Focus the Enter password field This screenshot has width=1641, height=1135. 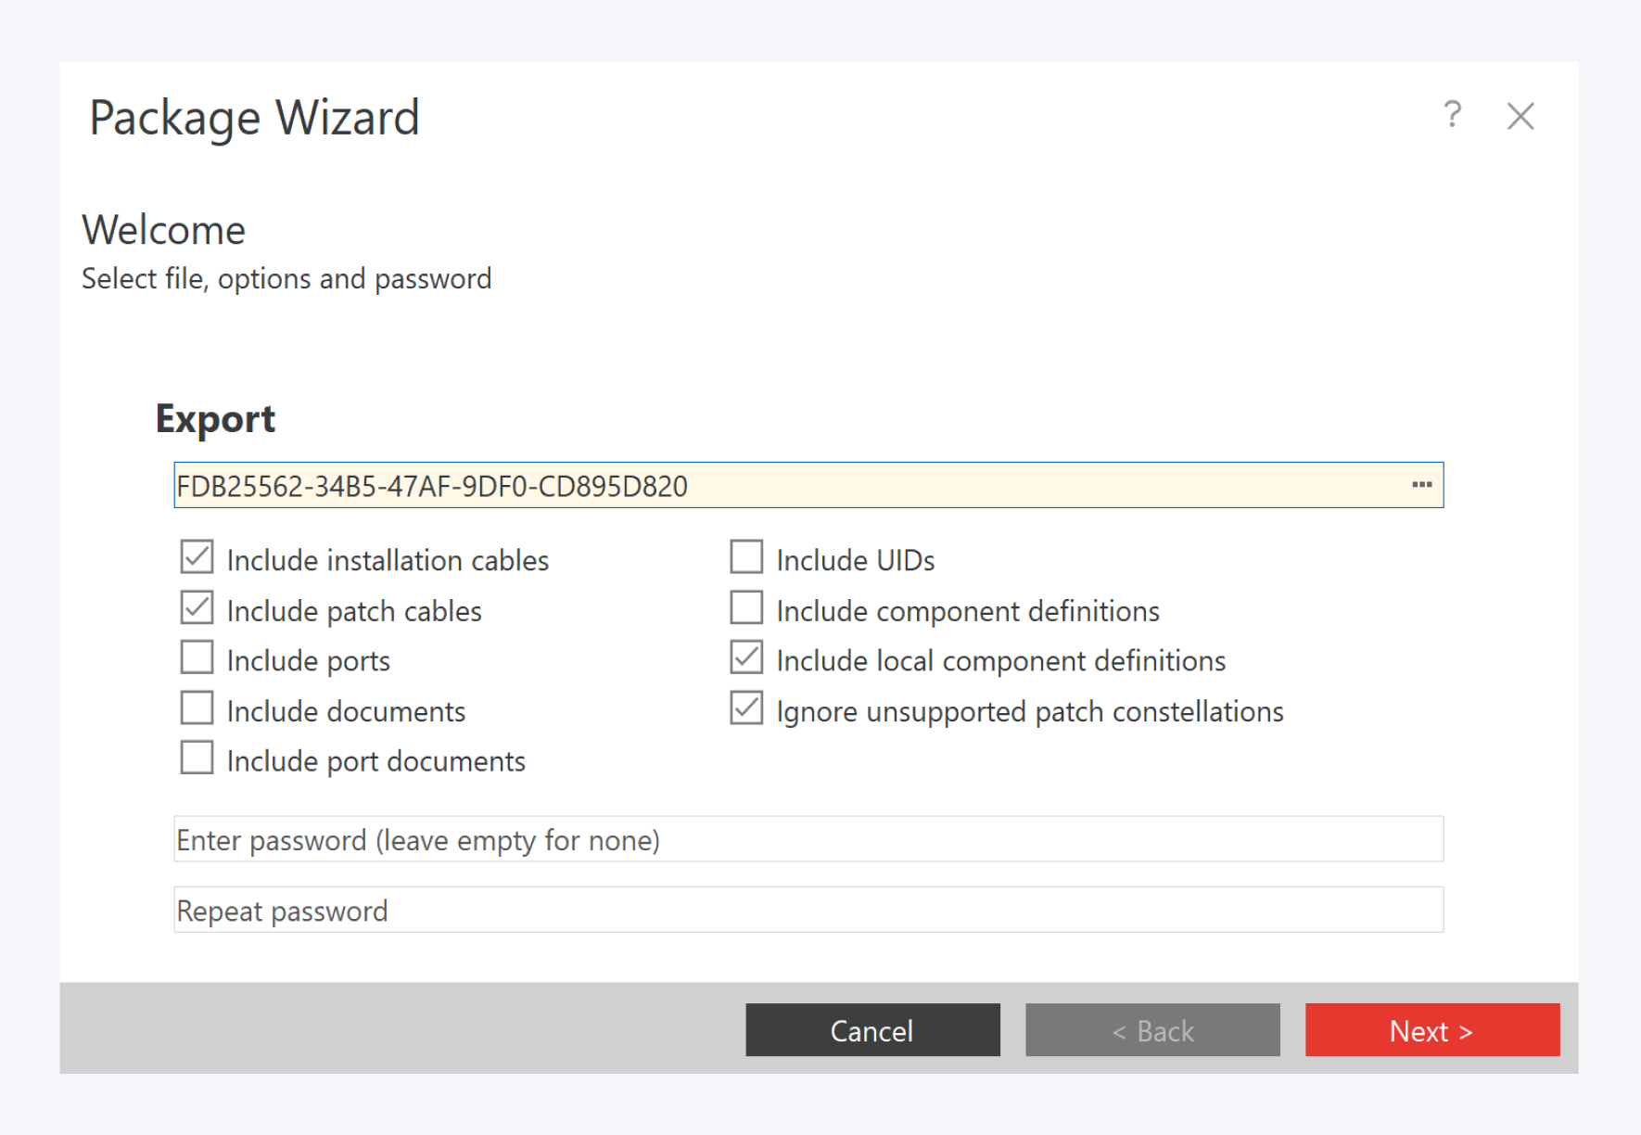point(808,839)
